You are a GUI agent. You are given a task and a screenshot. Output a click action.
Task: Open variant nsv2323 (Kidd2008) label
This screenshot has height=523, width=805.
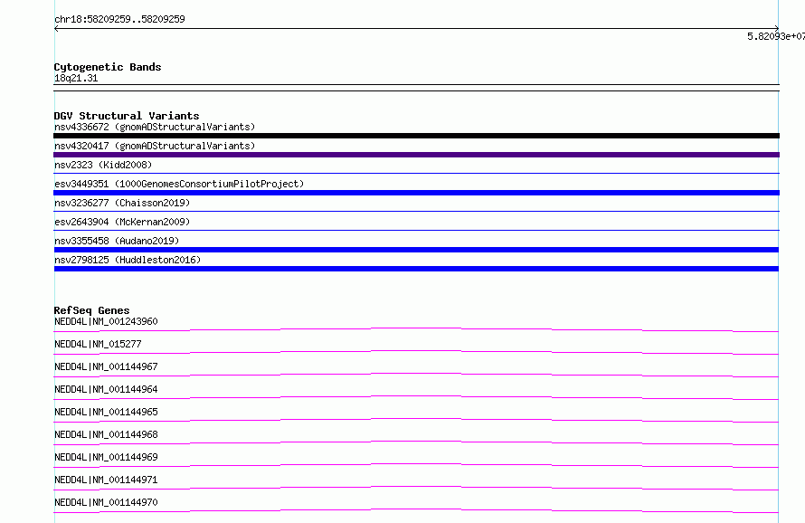coord(103,165)
